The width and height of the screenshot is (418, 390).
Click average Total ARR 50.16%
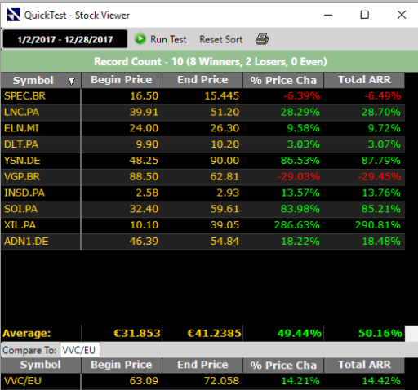[x=380, y=333]
